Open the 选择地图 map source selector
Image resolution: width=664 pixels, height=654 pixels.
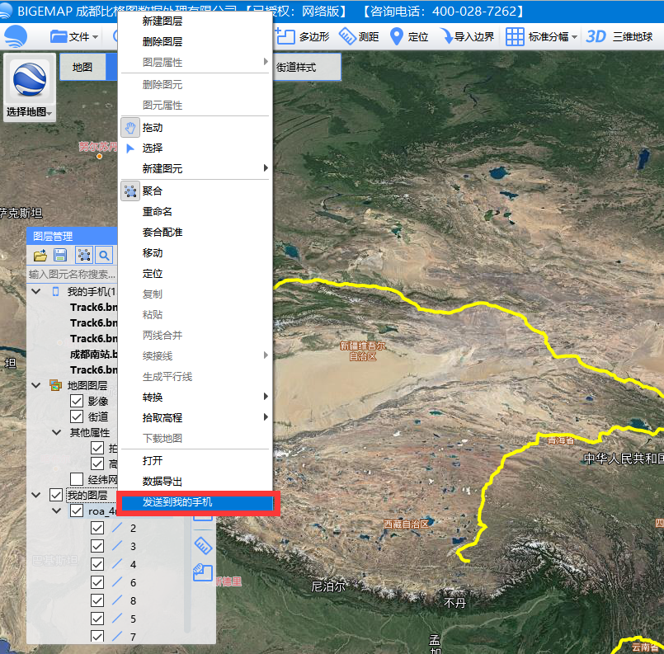(x=29, y=112)
